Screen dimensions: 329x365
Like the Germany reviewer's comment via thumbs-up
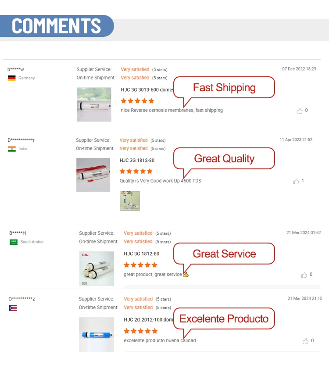click(x=300, y=111)
